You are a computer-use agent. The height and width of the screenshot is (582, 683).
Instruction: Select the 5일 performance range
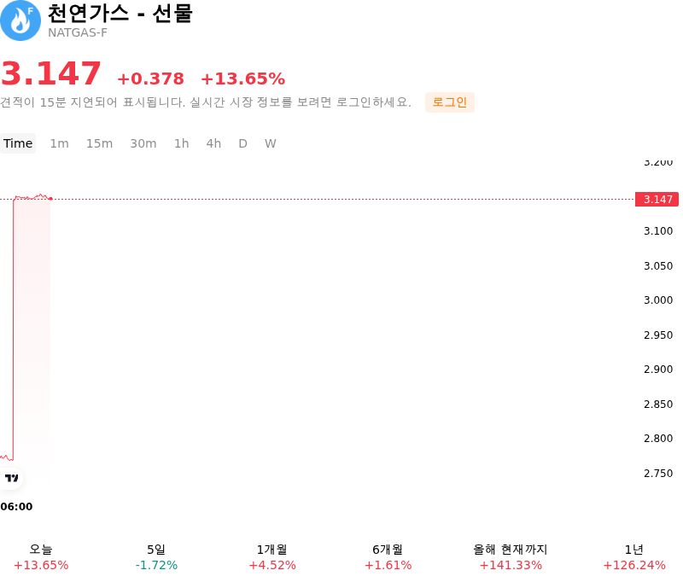156,557
